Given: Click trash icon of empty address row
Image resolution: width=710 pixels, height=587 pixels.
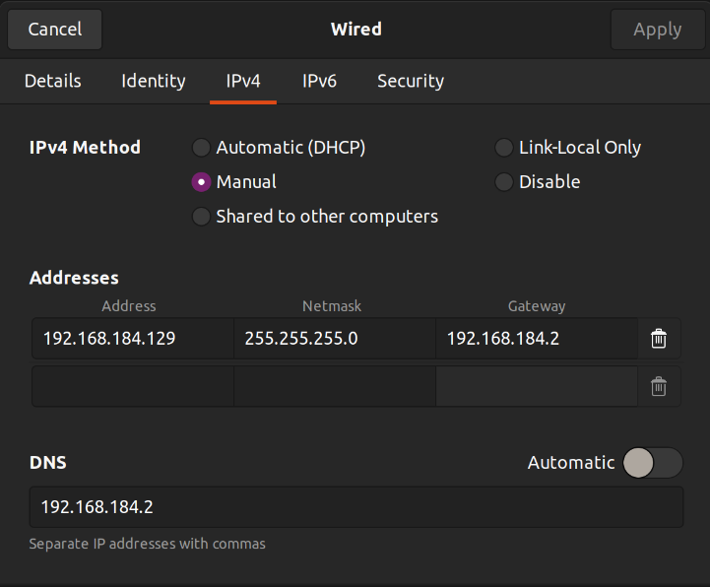Looking at the screenshot, I should (659, 386).
